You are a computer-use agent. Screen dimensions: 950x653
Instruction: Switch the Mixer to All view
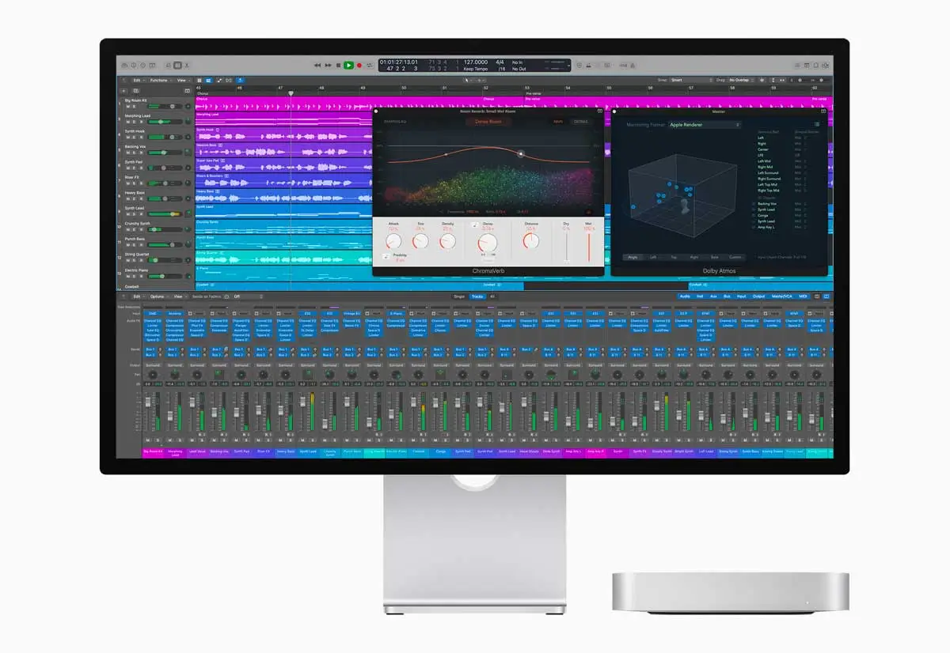492,296
